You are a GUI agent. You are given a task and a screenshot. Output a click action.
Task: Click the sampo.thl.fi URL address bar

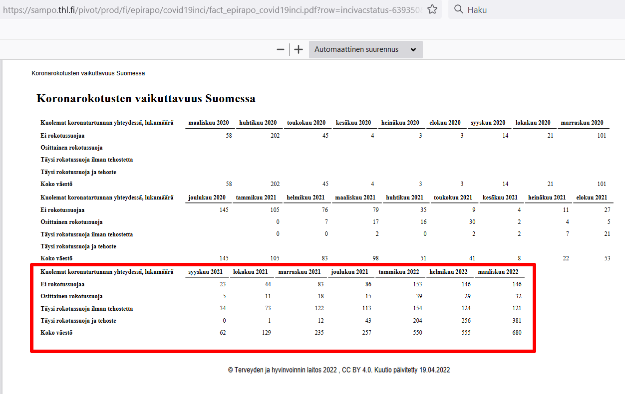point(210,9)
